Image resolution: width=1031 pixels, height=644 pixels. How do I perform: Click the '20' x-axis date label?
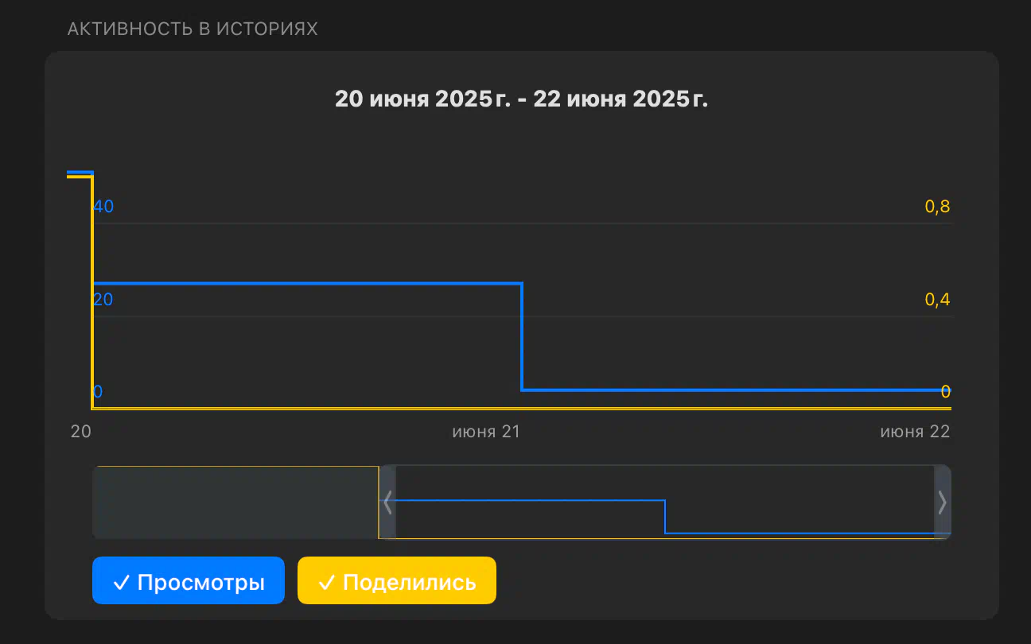(80, 432)
